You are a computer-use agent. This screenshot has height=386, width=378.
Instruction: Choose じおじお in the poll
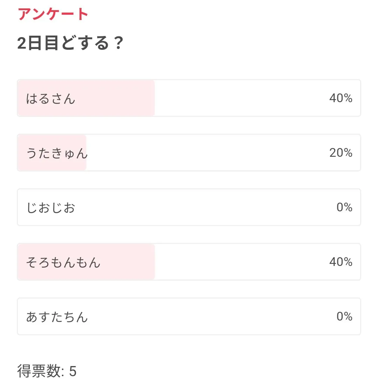[189, 208]
